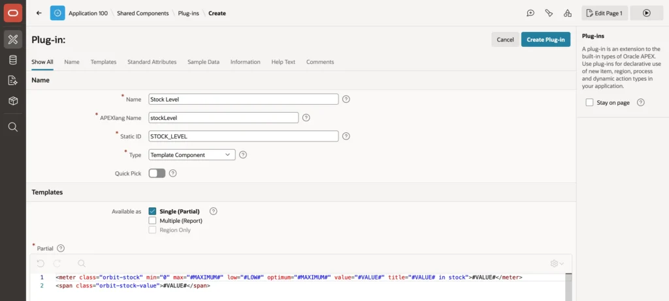The width and height of the screenshot is (669, 301).
Task: Switch to the Information tab
Action: pos(246,62)
